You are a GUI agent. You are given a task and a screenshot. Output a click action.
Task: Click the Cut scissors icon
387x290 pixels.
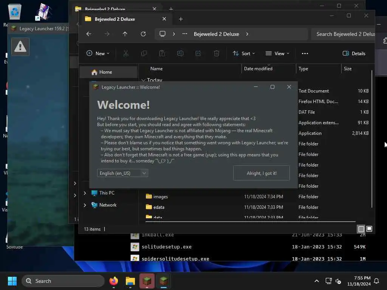(126, 53)
